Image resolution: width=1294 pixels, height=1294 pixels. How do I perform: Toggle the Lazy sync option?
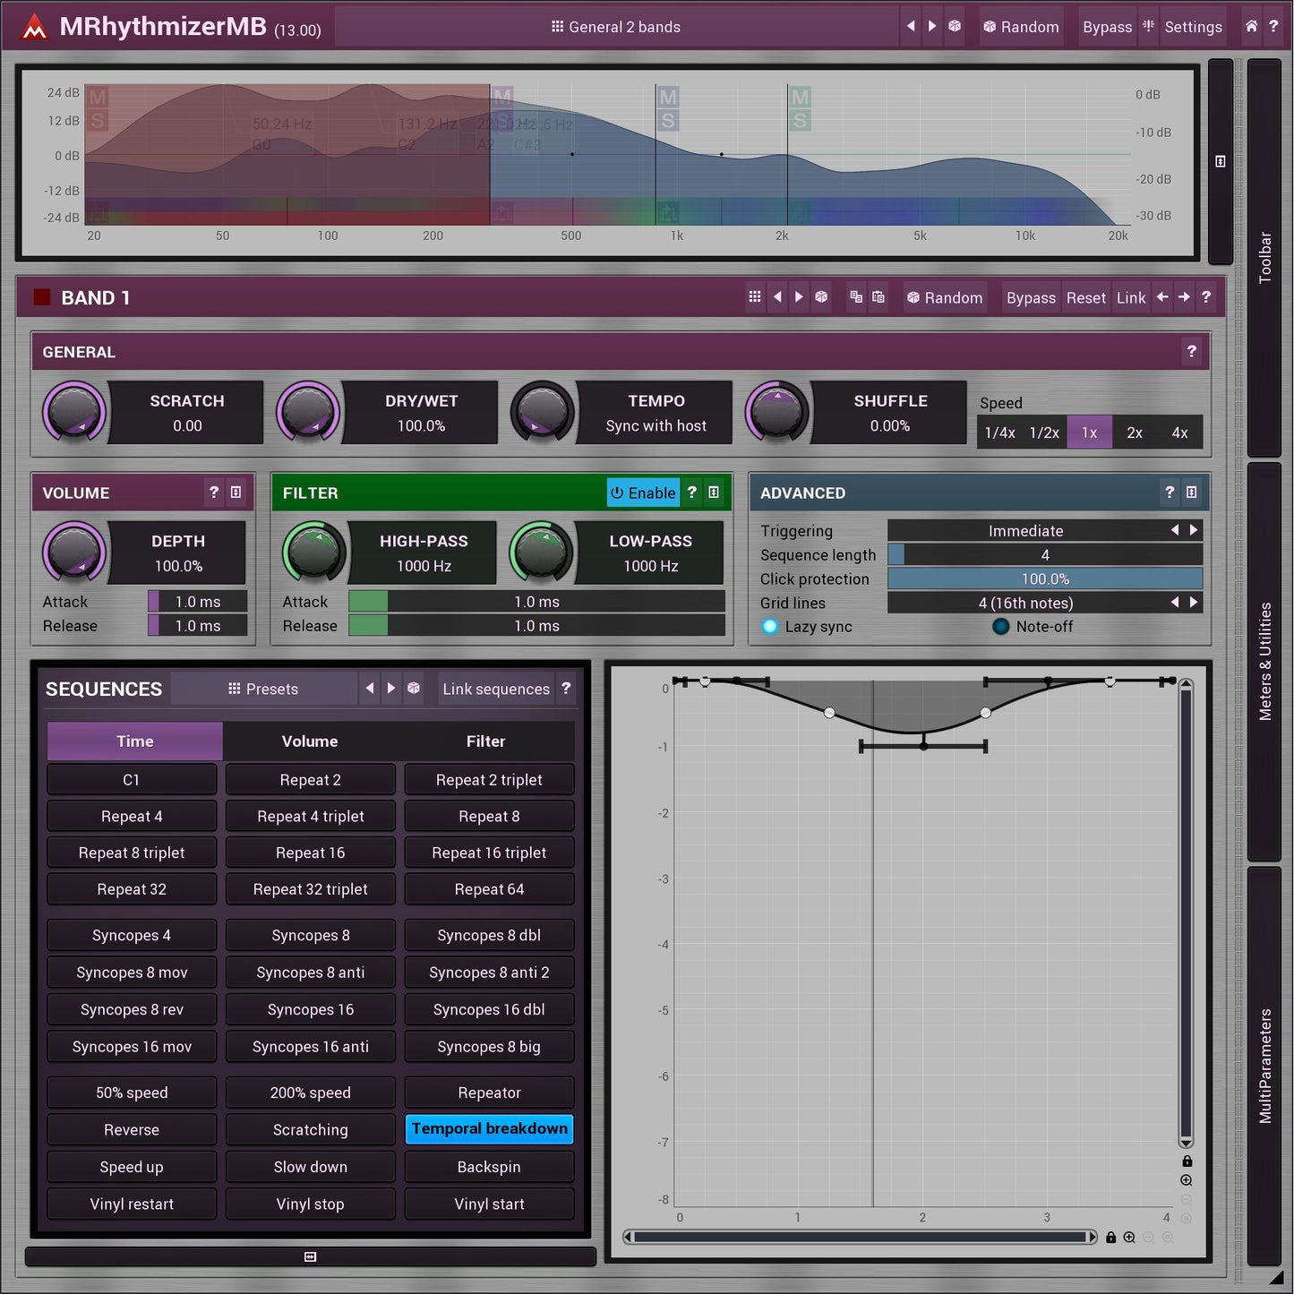770,627
